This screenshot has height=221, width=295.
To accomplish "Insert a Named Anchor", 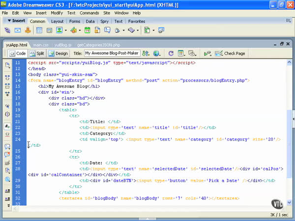I will coord(28,30).
